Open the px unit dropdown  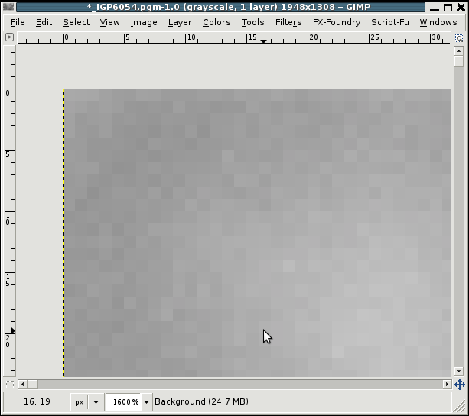point(86,402)
